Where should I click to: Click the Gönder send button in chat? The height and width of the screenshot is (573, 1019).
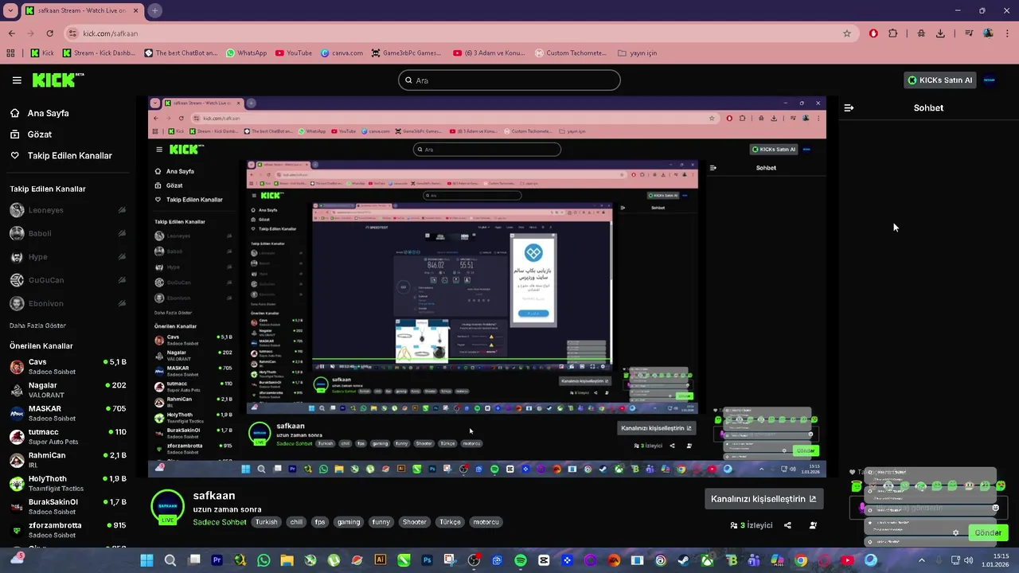click(x=988, y=532)
